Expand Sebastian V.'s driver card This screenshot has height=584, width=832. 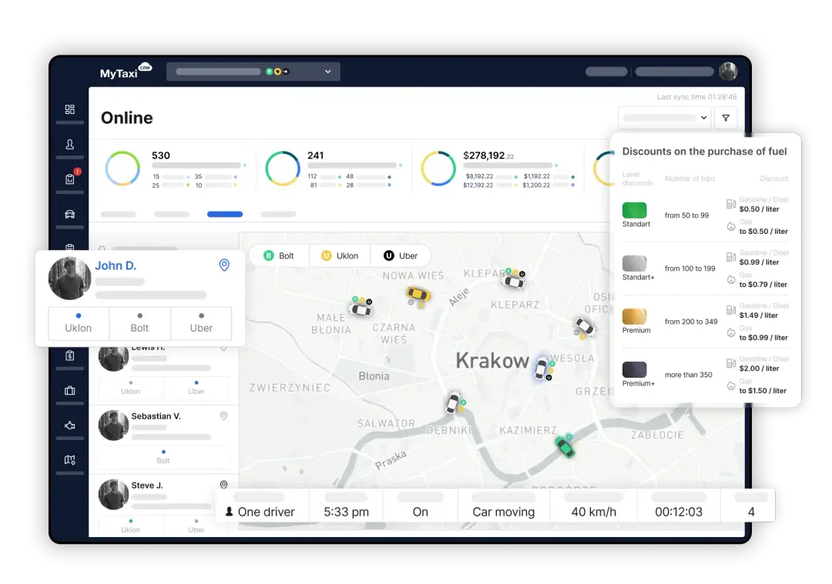[223, 415]
